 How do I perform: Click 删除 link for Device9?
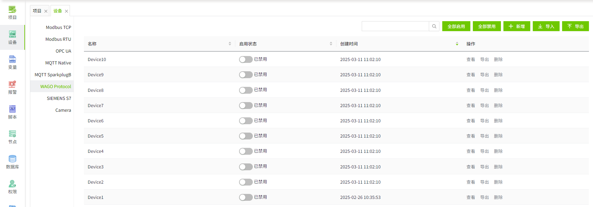(x=498, y=75)
